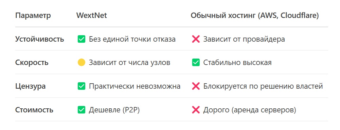This screenshot has width=340, height=130.
Task: Select the Скорость row label
Action: pos(32,63)
